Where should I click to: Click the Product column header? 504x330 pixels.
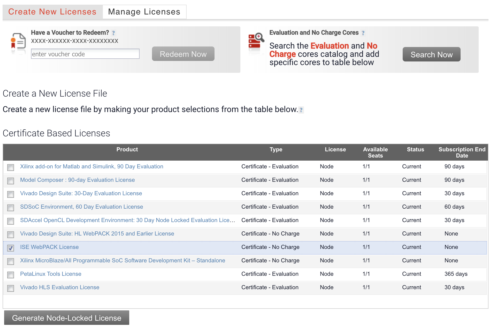coord(127,150)
